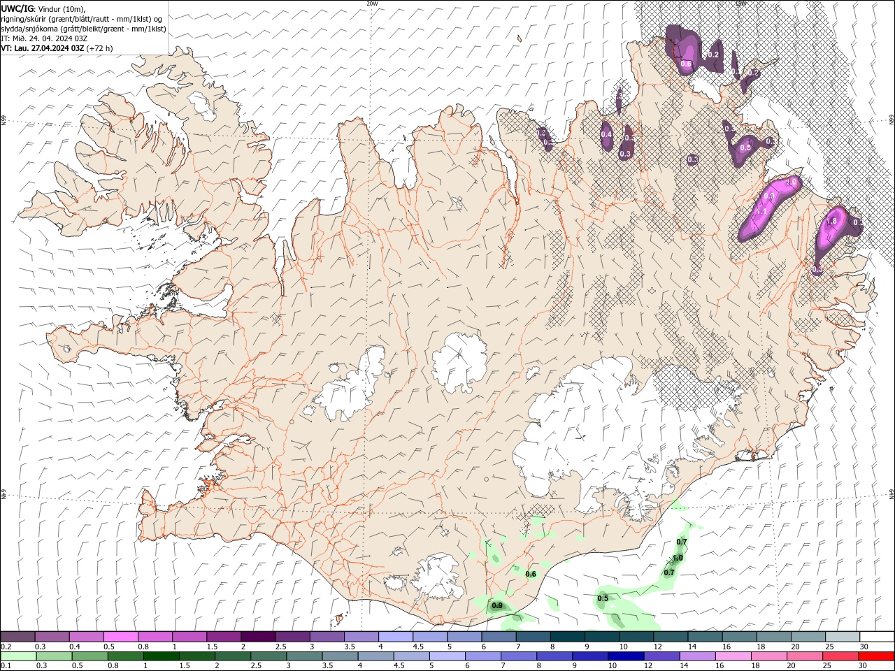This screenshot has height=671, width=895.
Task: Pick lower-row legend swatch labeled 0.3
Action: [54, 656]
